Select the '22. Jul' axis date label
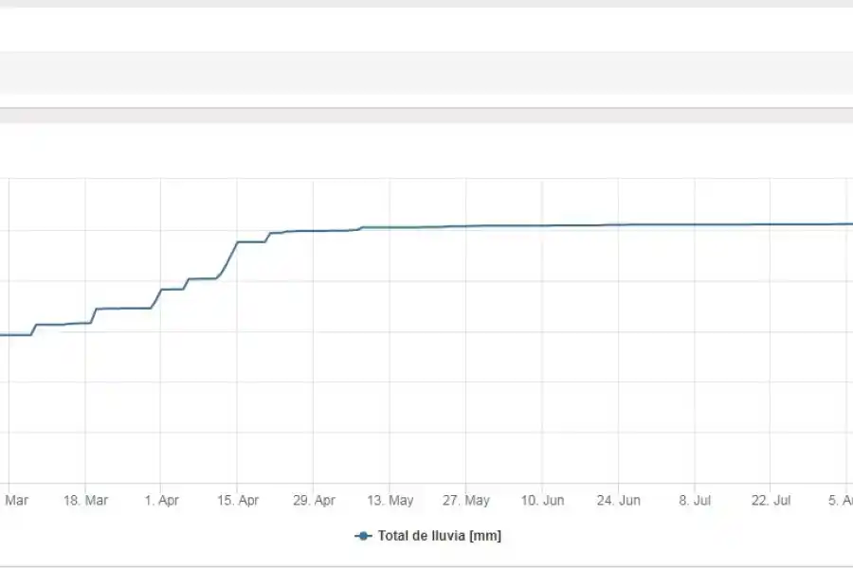The height and width of the screenshot is (568, 853). coord(771,501)
